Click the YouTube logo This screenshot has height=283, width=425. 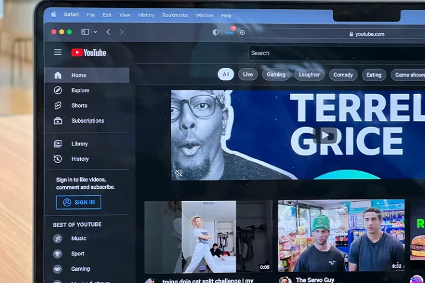pos(89,53)
